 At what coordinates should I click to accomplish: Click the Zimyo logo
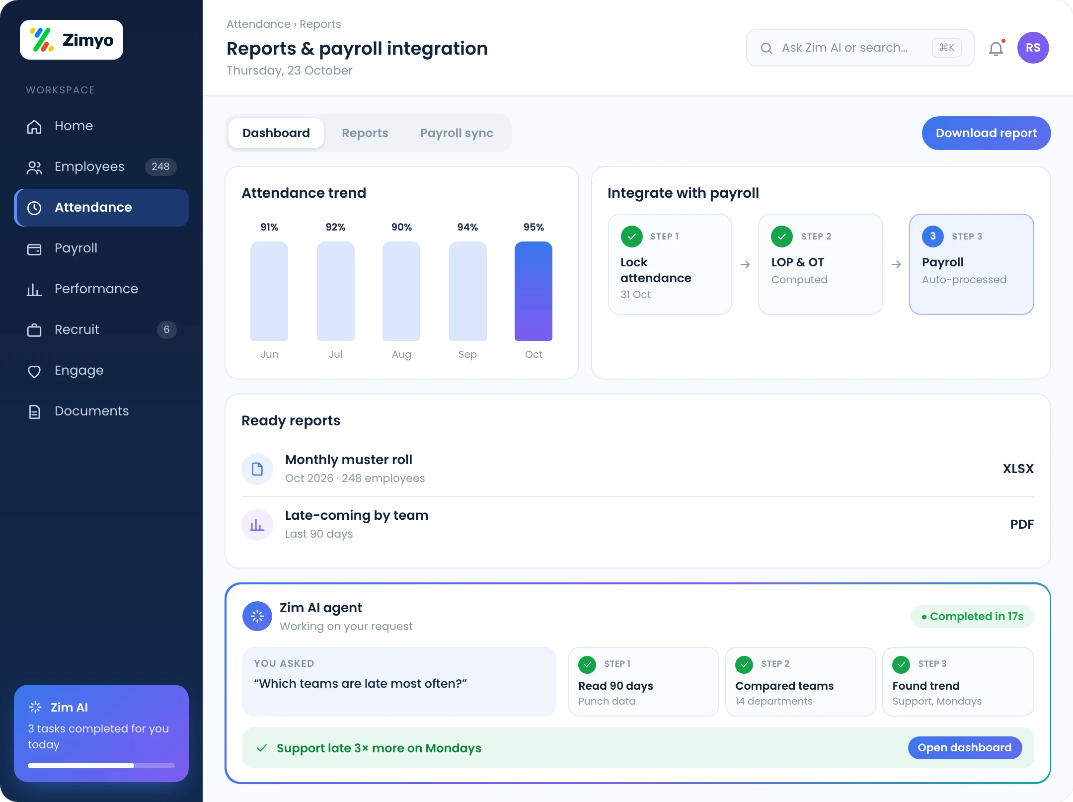[x=72, y=40]
